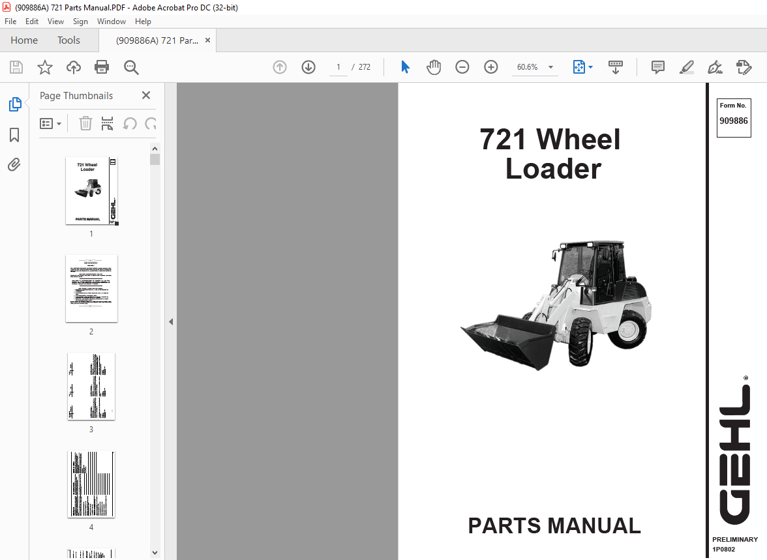Open the Help menu
The width and height of the screenshot is (767, 560).
(x=143, y=22)
